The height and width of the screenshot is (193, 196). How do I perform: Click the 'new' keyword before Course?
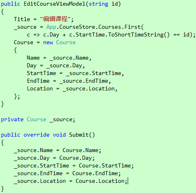pos(48,43)
